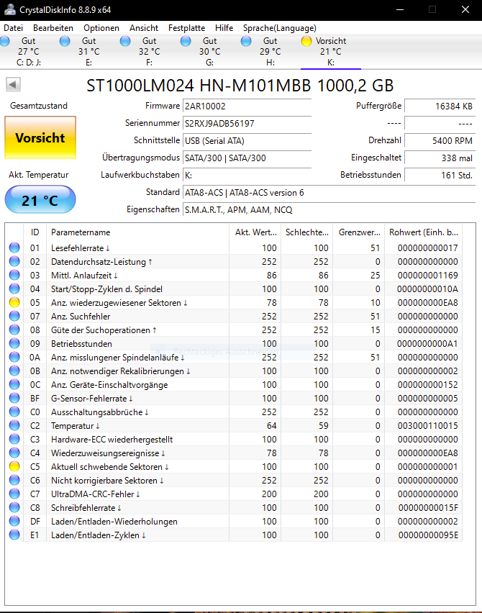Click the Puffergröße value 16384 KB
Viewport: 482px width, 613px height.
point(440,106)
